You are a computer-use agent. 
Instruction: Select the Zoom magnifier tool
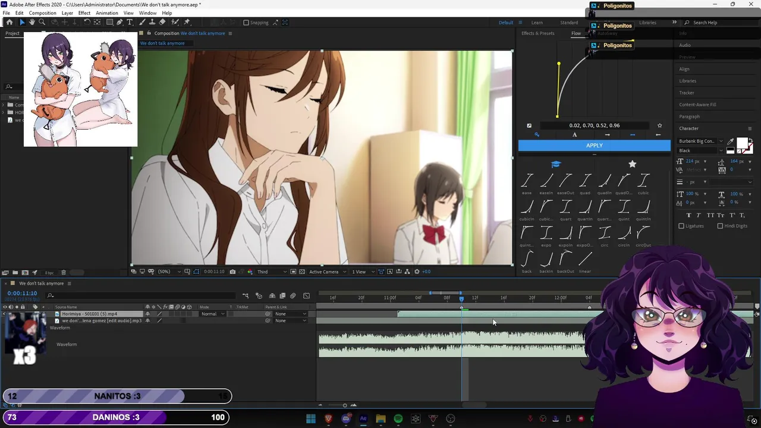(42, 22)
